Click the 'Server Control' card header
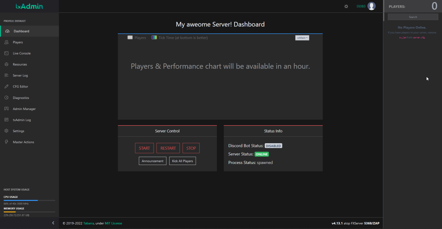This screenshot has width=442, height=229. tap(167, 131)
